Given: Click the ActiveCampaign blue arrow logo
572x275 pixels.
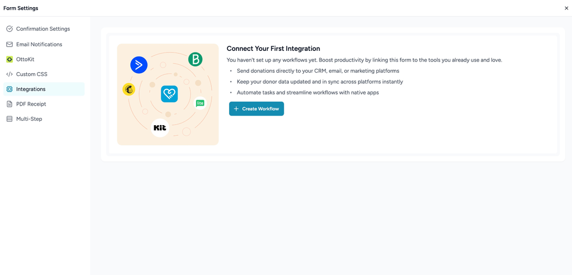Looking at the screenshot, I should (139, 65).
